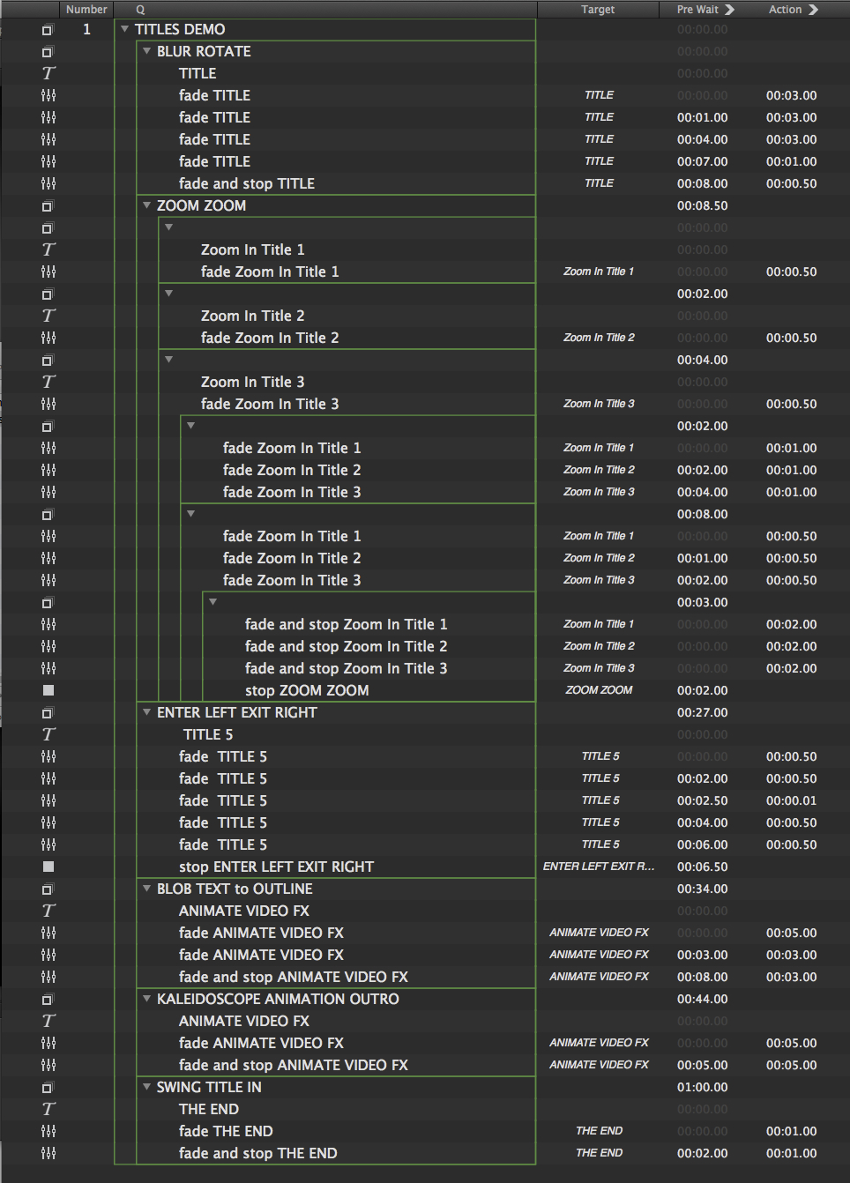Click the Group cue icon for TITLES DEMO
The image size is (850, 1183).
[48, 29]
